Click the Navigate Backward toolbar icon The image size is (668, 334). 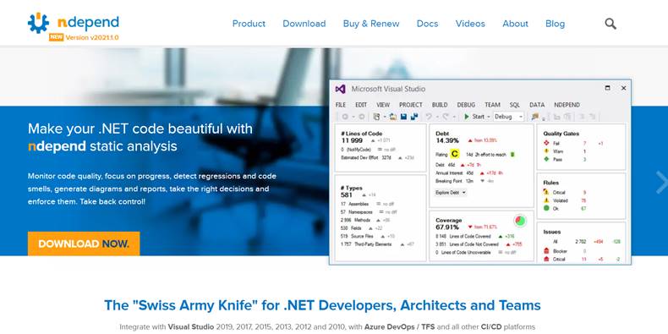(345, 117)
